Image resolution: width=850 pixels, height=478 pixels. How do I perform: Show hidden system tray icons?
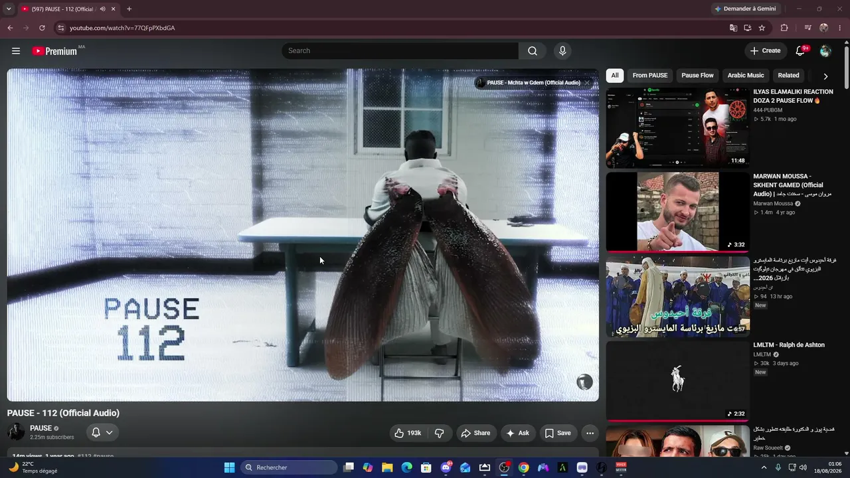764,467
